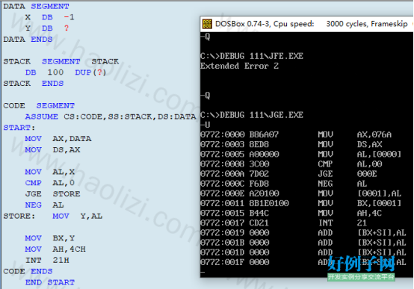Click the 'STORE: MOV Y,AL' line
This screenshot has width=414, height=289.
click(53, 216)
